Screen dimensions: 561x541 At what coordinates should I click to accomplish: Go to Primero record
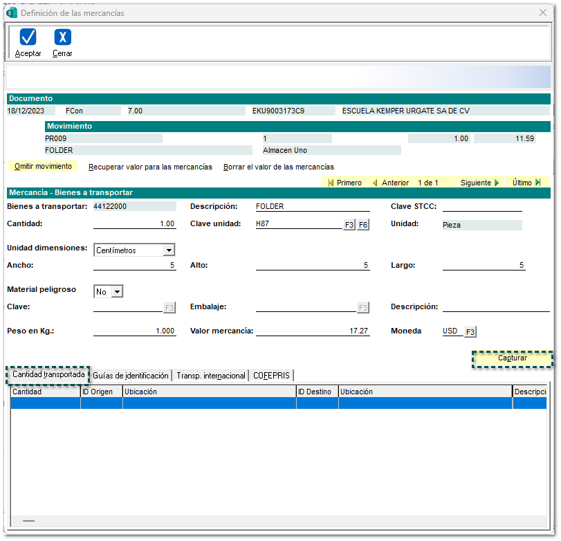344,183
